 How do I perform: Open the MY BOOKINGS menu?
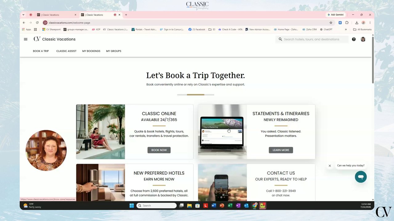click(x=91, y=51)
